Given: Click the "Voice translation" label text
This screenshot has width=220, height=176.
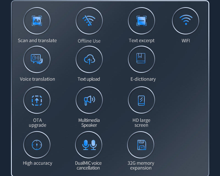Looking at the screenshot, I should click(x=37, y=79).
